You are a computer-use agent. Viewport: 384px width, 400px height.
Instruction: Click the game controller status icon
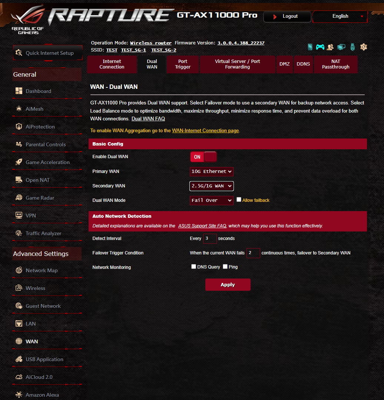pyautogui.click(x=320, y=47)
